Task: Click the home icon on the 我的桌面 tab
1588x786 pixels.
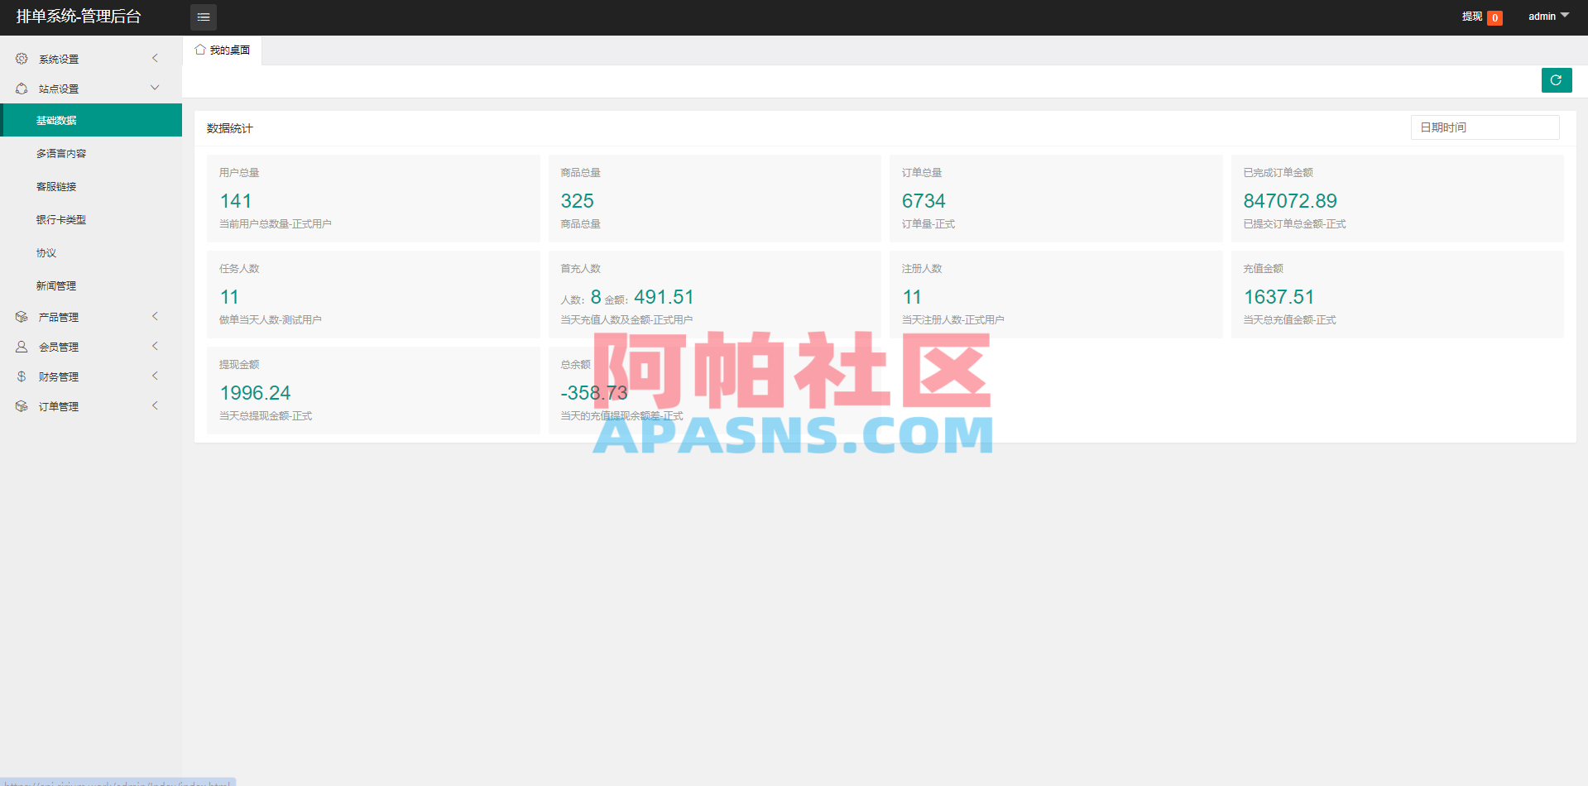Action: point(199,50)
